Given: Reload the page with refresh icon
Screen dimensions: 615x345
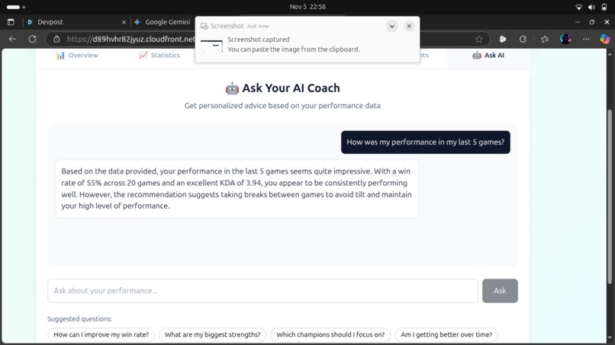Looking at the screenshot, I should 33,39.
